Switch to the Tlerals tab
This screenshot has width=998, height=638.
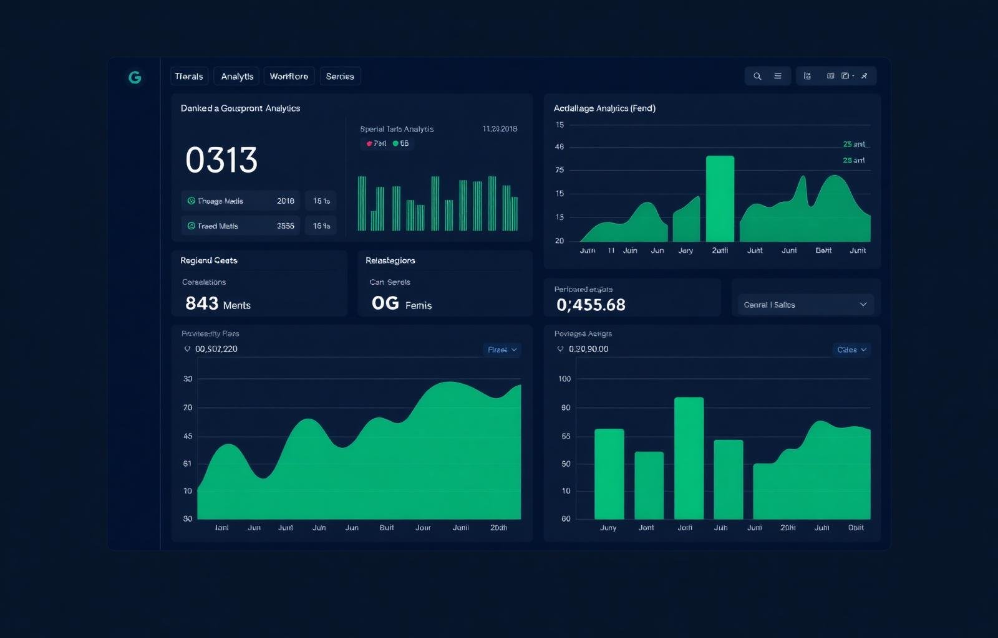189,76
